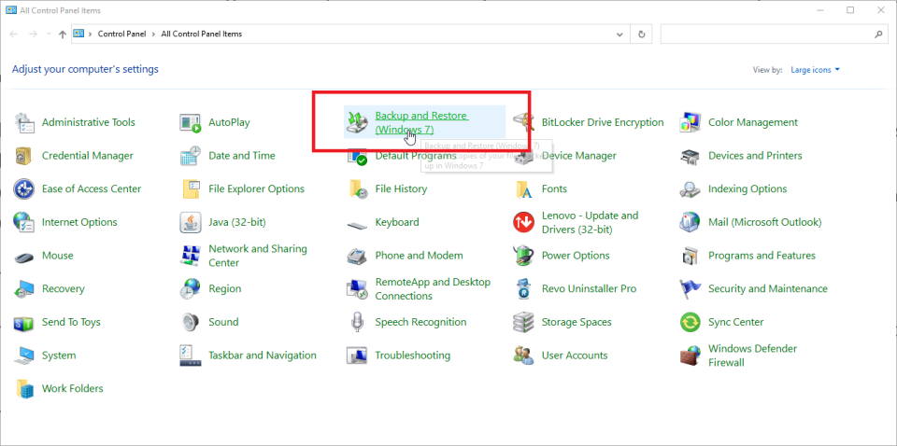The width and height of the screenshot is (897, 446).
Task: Open the Mouse icon
Action: click(24, 257)
